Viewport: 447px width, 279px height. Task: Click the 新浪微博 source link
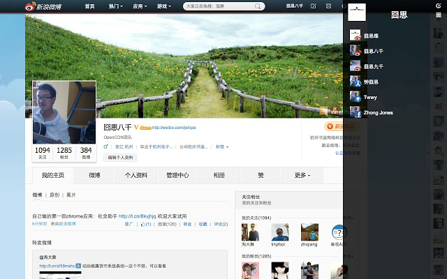click(x=67, y=224)
